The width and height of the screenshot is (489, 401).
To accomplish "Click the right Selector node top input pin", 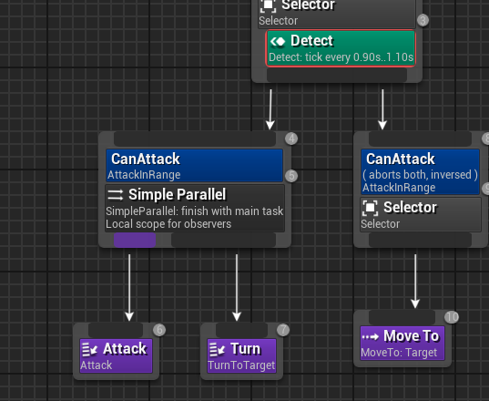I will [x=420, y=139].
